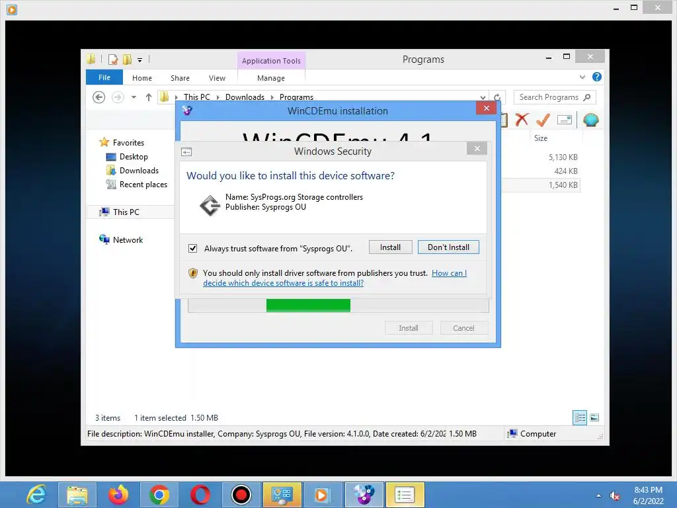Open Desktop in navigation pane
The height and width of the screenshot is (508, 677).
click(x=134, y=156)
